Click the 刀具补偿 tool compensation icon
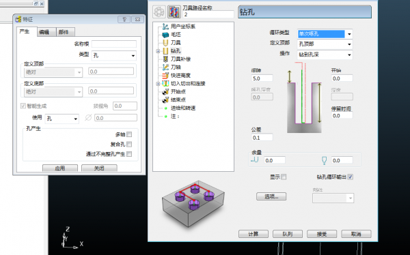Image resolution: width=410 pixels, height=255 pixels. tap(165, 59)
